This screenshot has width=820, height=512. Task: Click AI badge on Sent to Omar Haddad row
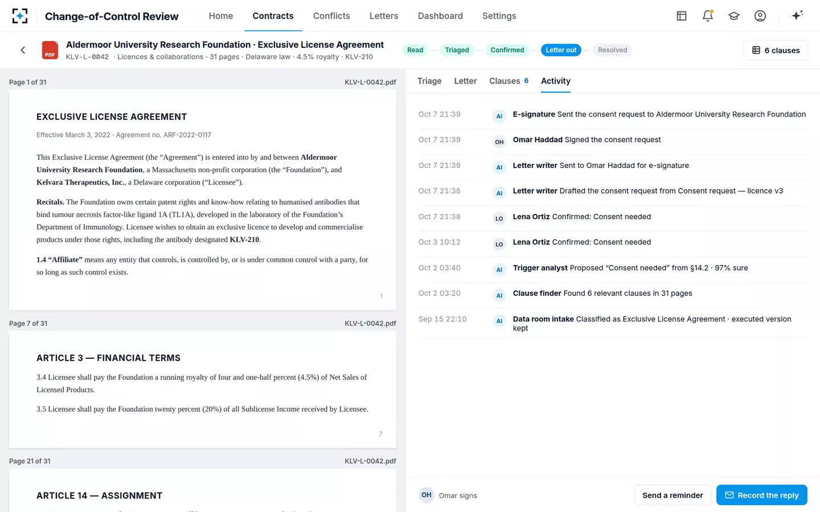click(x=499, y=168)
